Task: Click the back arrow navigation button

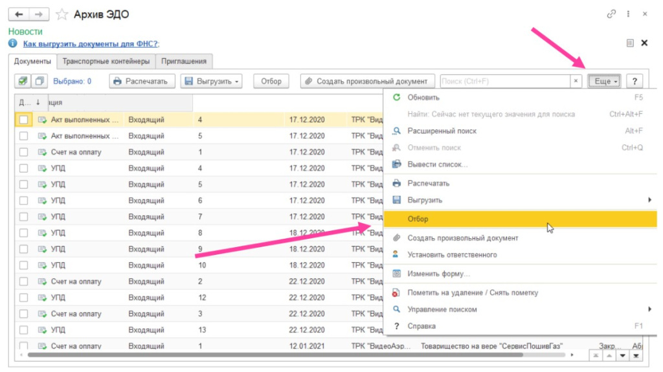Action: pyautogui.click(x=21, y=14)
